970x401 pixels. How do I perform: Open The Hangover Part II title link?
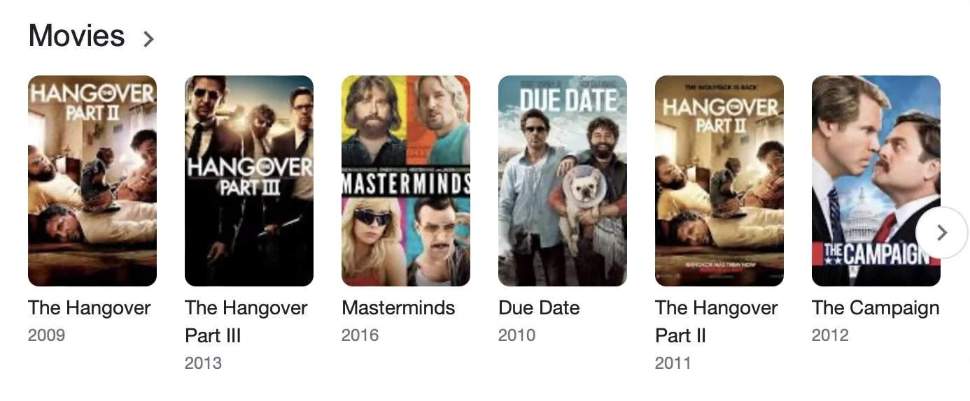coord(717,321)
